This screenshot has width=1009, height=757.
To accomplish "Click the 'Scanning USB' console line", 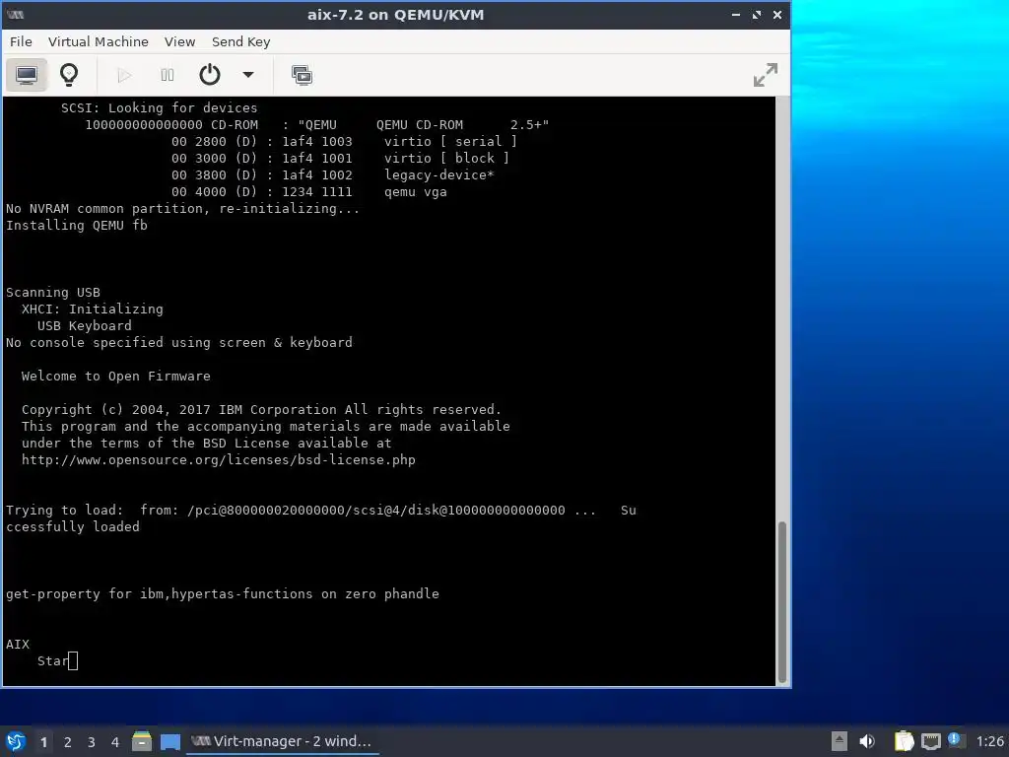I will [x=53, y=292].
